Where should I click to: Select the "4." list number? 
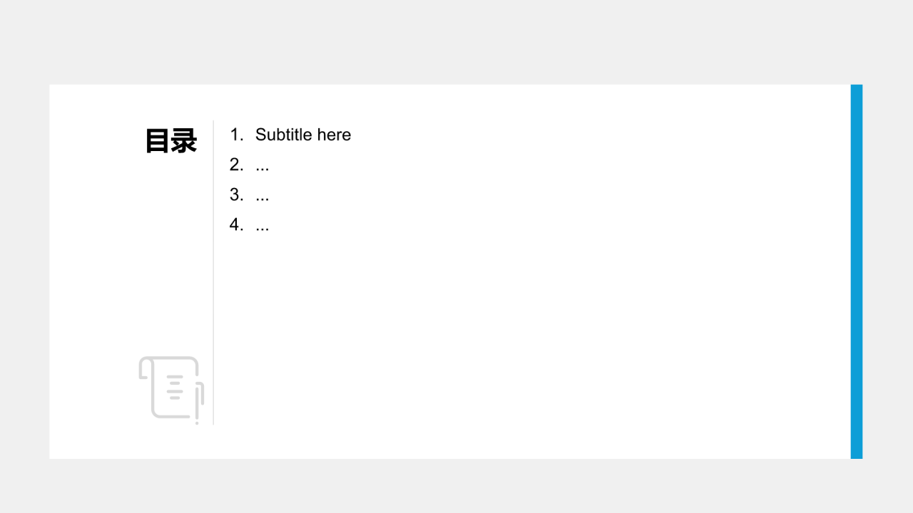(x=236, y=224)
